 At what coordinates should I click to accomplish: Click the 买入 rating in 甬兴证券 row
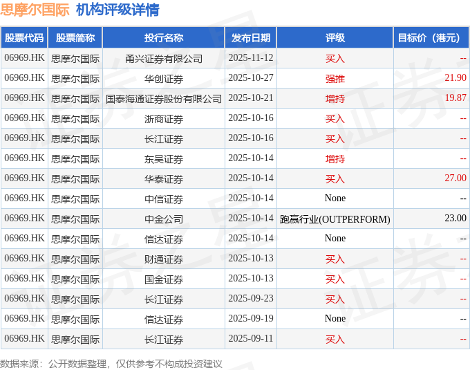point(335,59)
